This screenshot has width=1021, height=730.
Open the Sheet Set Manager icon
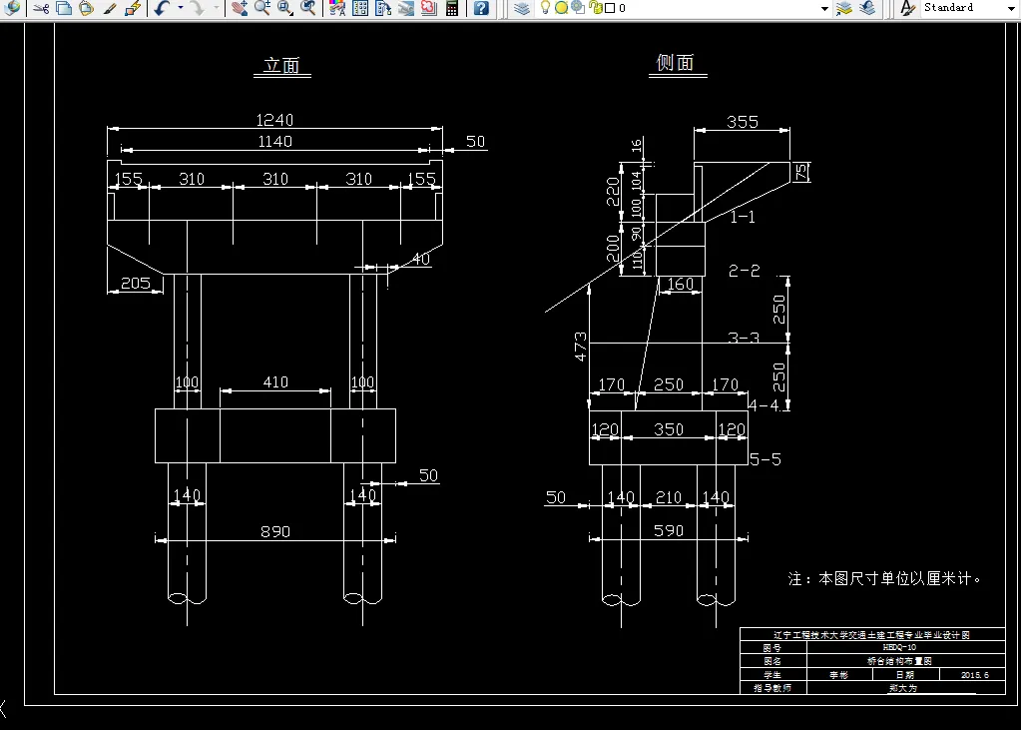[405, 8]
